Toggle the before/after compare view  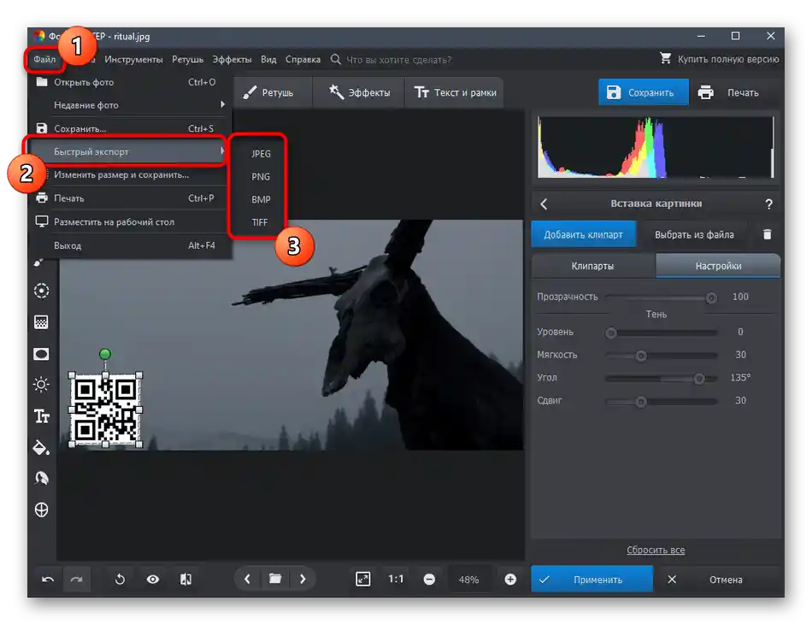(x=185, y=580)
